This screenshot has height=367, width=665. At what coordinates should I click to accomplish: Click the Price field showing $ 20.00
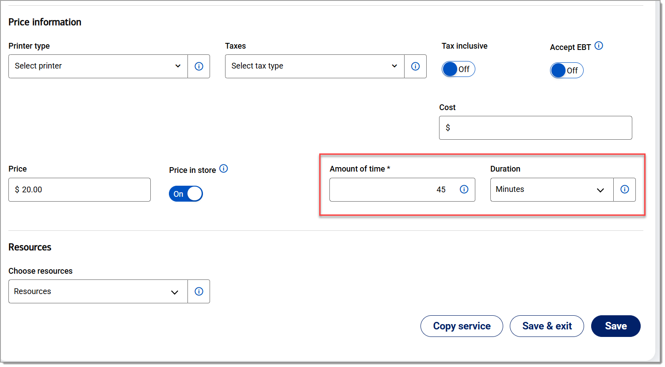(80, 190)
